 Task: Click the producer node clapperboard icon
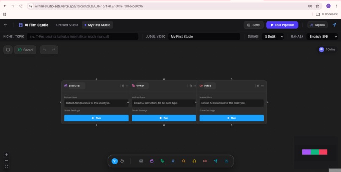tap(66, 86)
